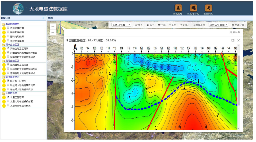Click hexagon icon beside 尼玛盆地工区范围
This screenshot has height=142, width=256.
pos(4,65)
